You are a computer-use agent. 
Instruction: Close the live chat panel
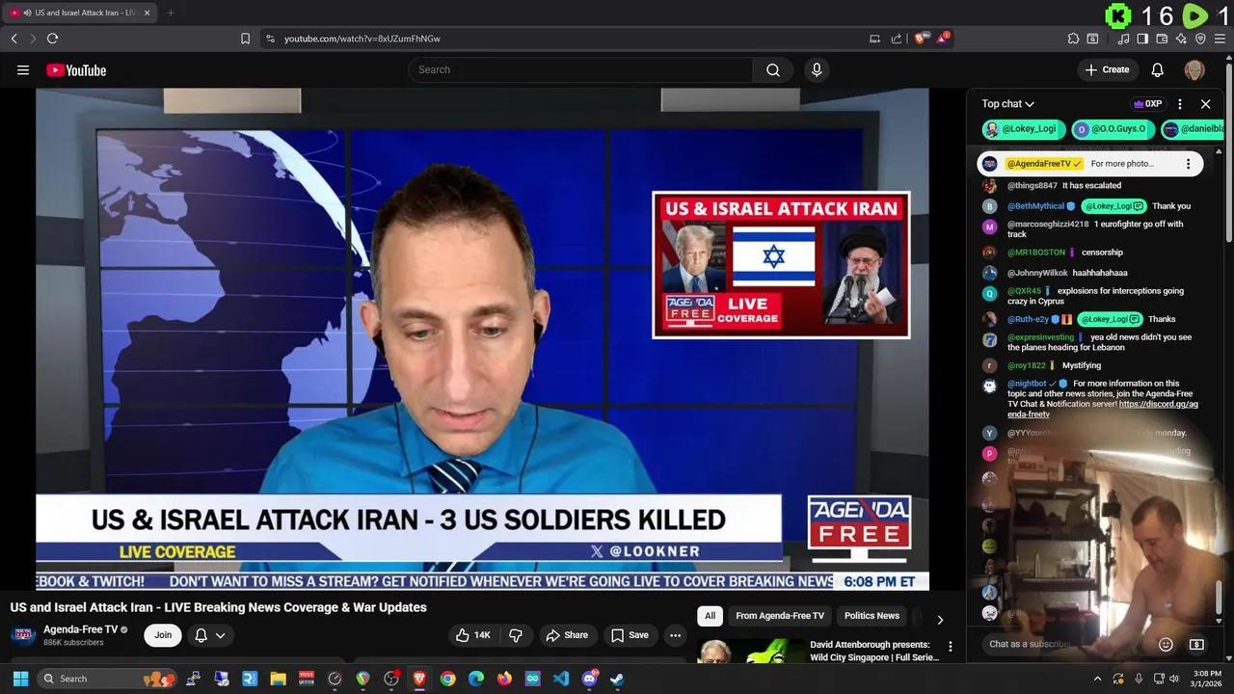[1205, 104]
